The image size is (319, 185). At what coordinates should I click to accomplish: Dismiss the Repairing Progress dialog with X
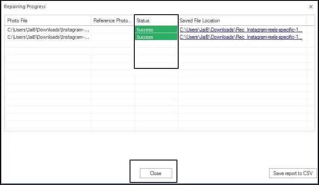(311, 7)
